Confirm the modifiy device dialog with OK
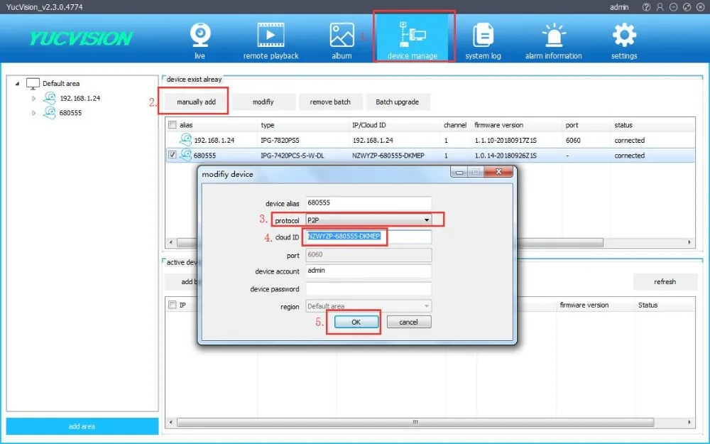This screenshot has height=444, width=710. pos(356,322)
